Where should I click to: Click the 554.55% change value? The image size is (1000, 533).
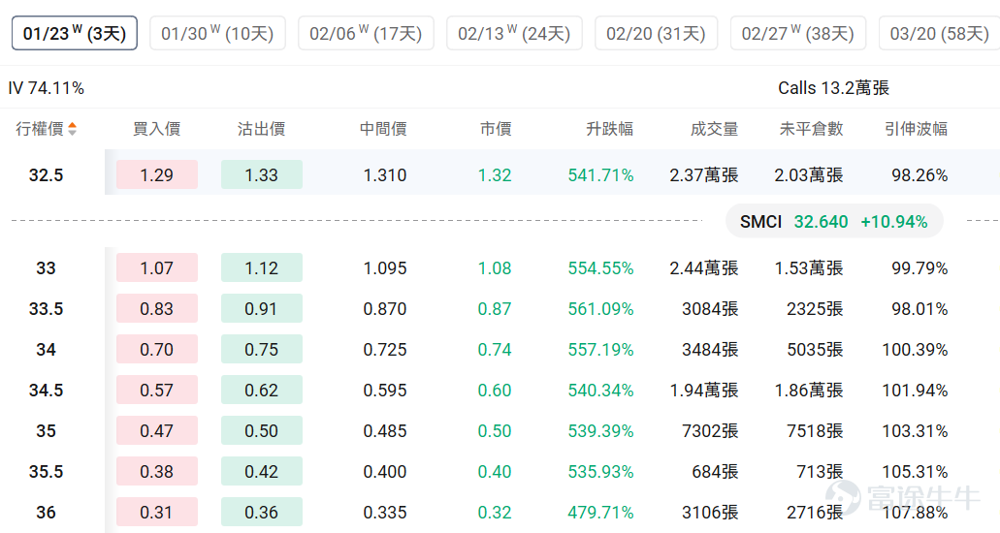(600, 267)
